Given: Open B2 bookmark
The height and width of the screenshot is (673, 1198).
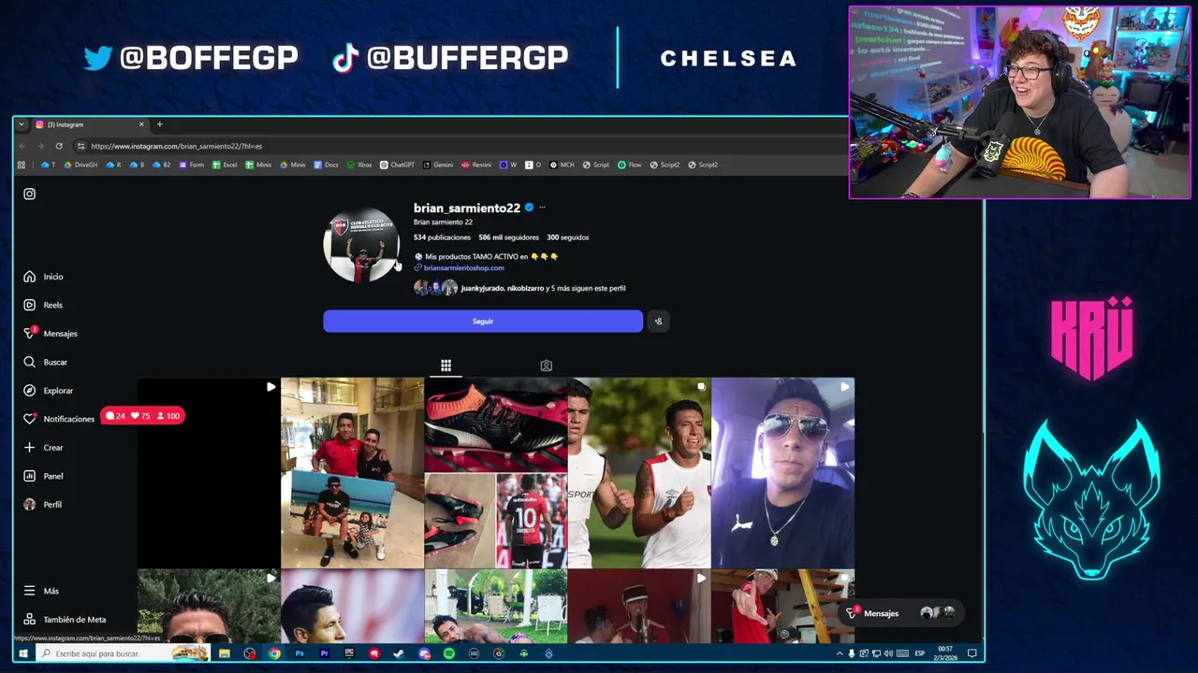Looking at the screenshot, I should pos(162,165).
